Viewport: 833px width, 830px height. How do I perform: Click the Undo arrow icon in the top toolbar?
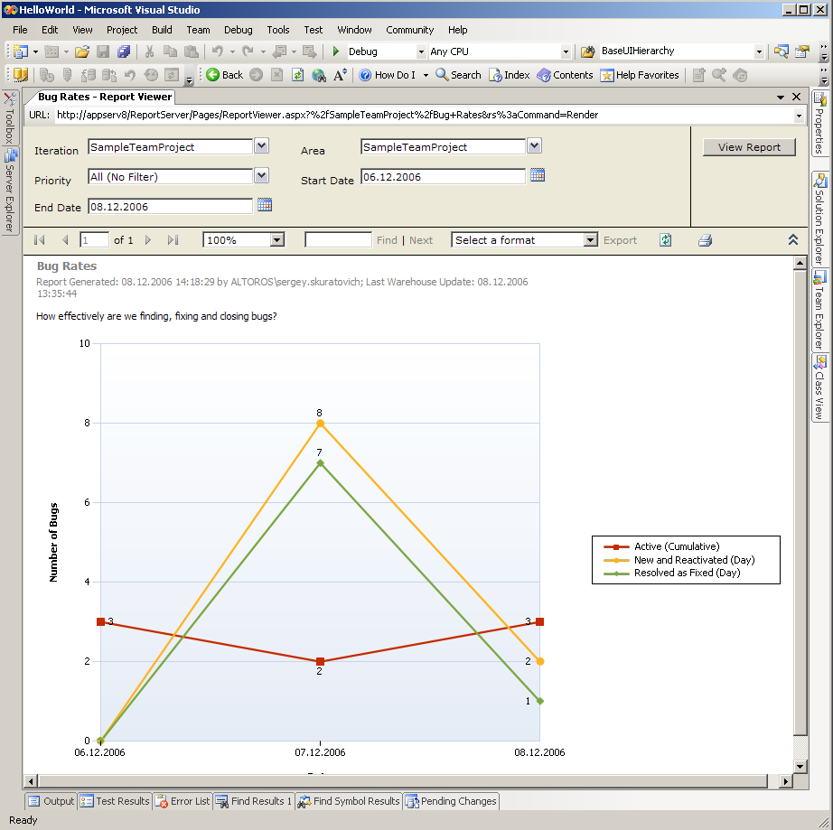tap(217, 51)
